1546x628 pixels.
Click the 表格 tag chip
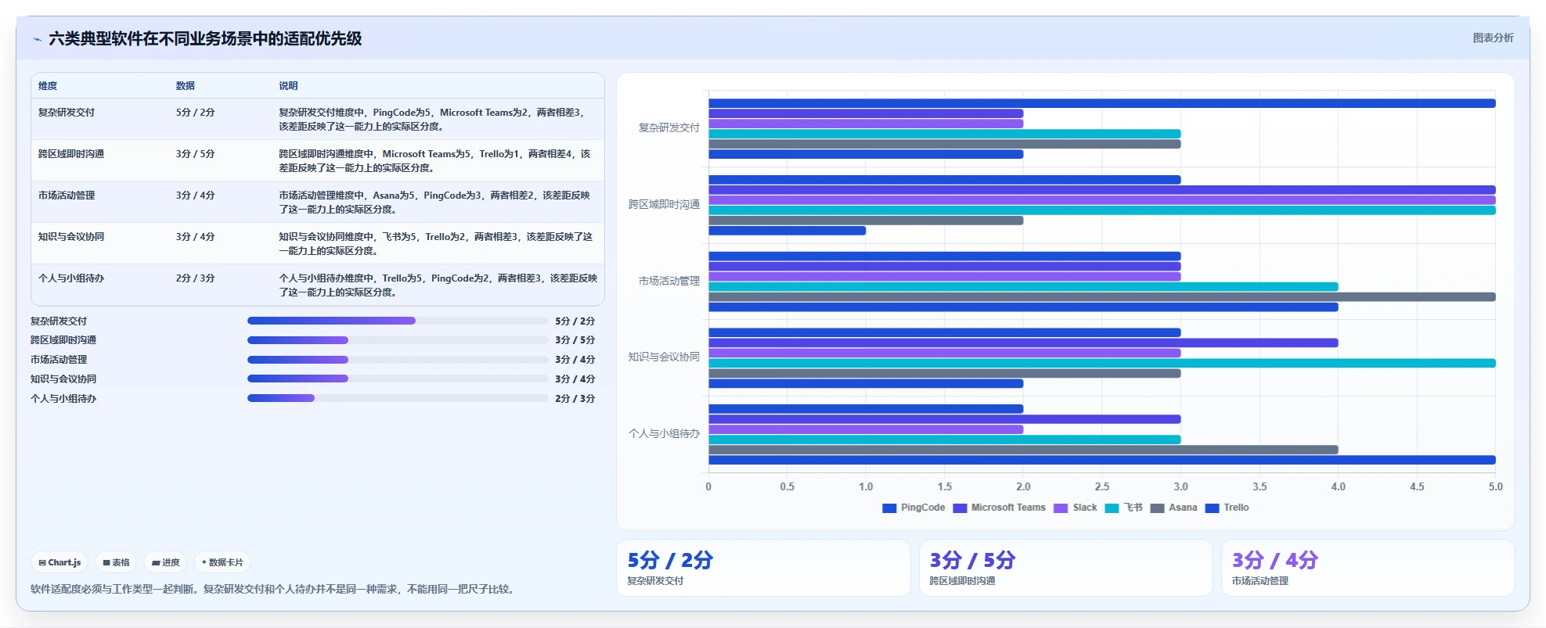tap(116, 562)
